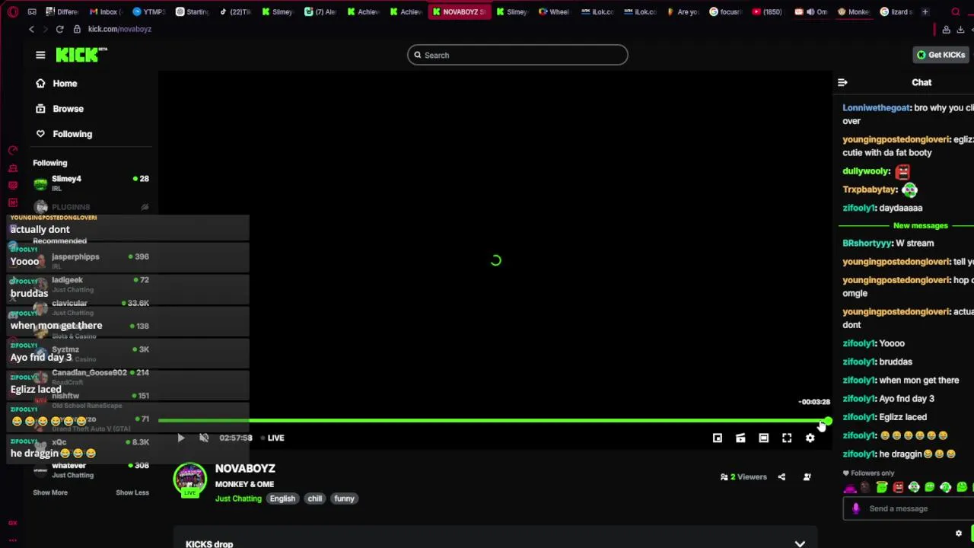
Task: Play the stream video
Action: 180,438
